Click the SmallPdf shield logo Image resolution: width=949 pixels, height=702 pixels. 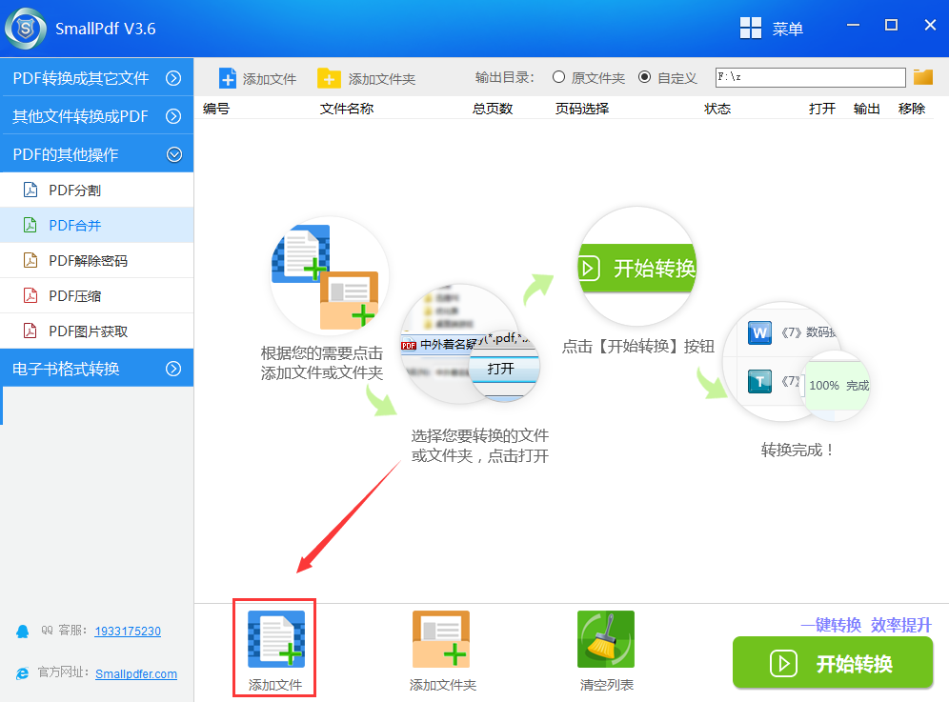coord(25,29)
